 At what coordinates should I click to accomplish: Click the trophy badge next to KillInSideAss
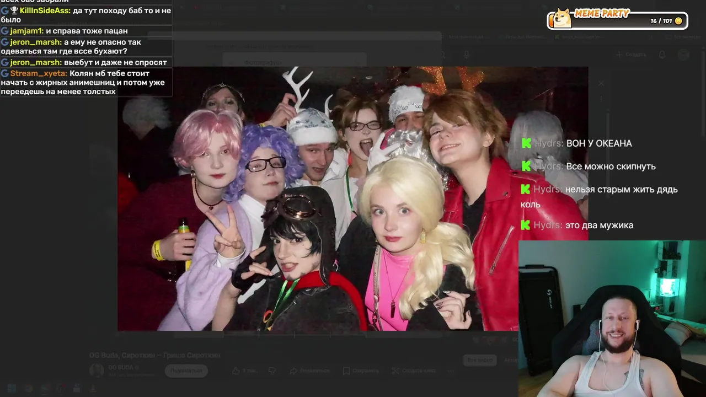(x=14, y=10)
